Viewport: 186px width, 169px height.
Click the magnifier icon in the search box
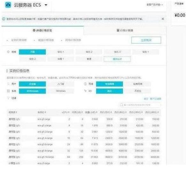coord(121,105)
